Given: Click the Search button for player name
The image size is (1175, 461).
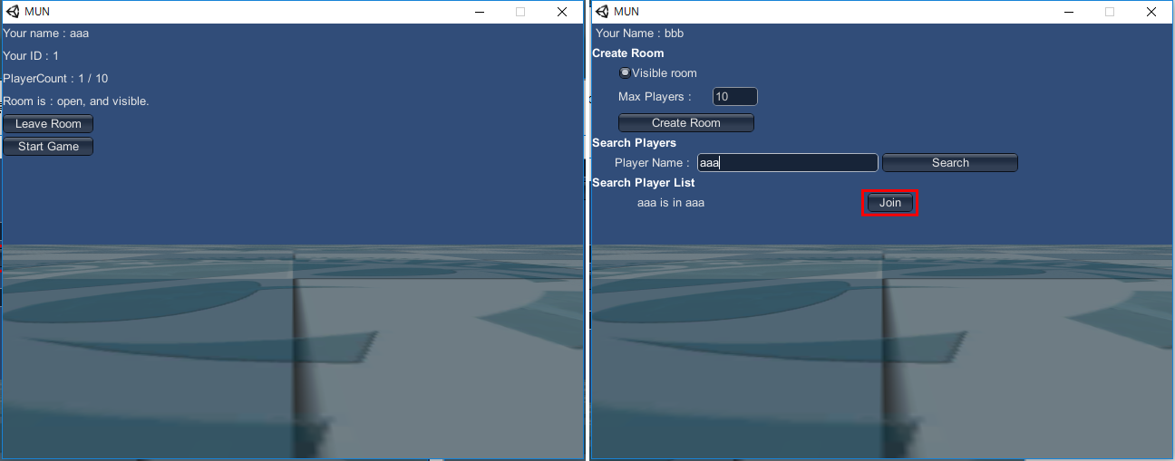Looking at the screenshot, I should pos(950,163).
